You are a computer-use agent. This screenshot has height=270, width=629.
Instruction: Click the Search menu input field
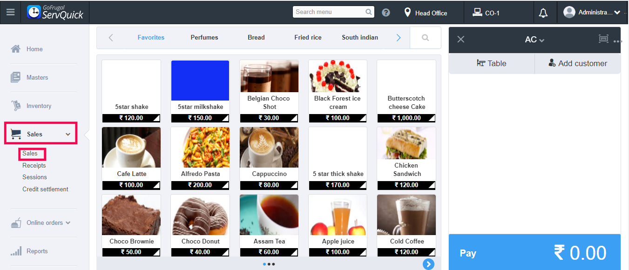click(333, 12)
